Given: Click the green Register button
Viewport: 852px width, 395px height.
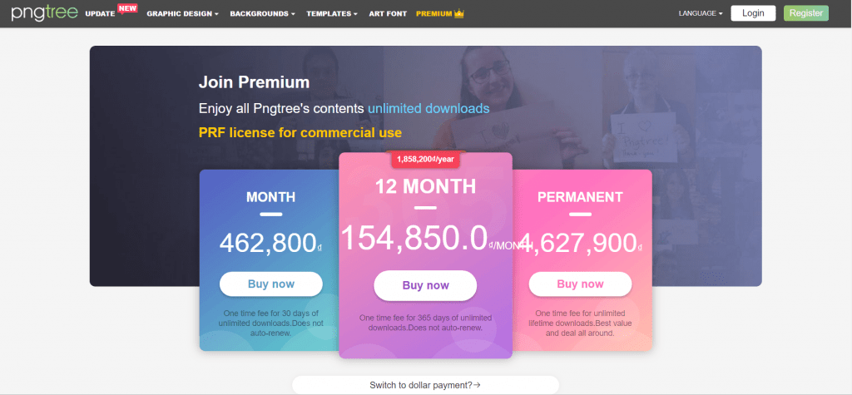Looking at the screenshot, I should click(x=805, y=13).
